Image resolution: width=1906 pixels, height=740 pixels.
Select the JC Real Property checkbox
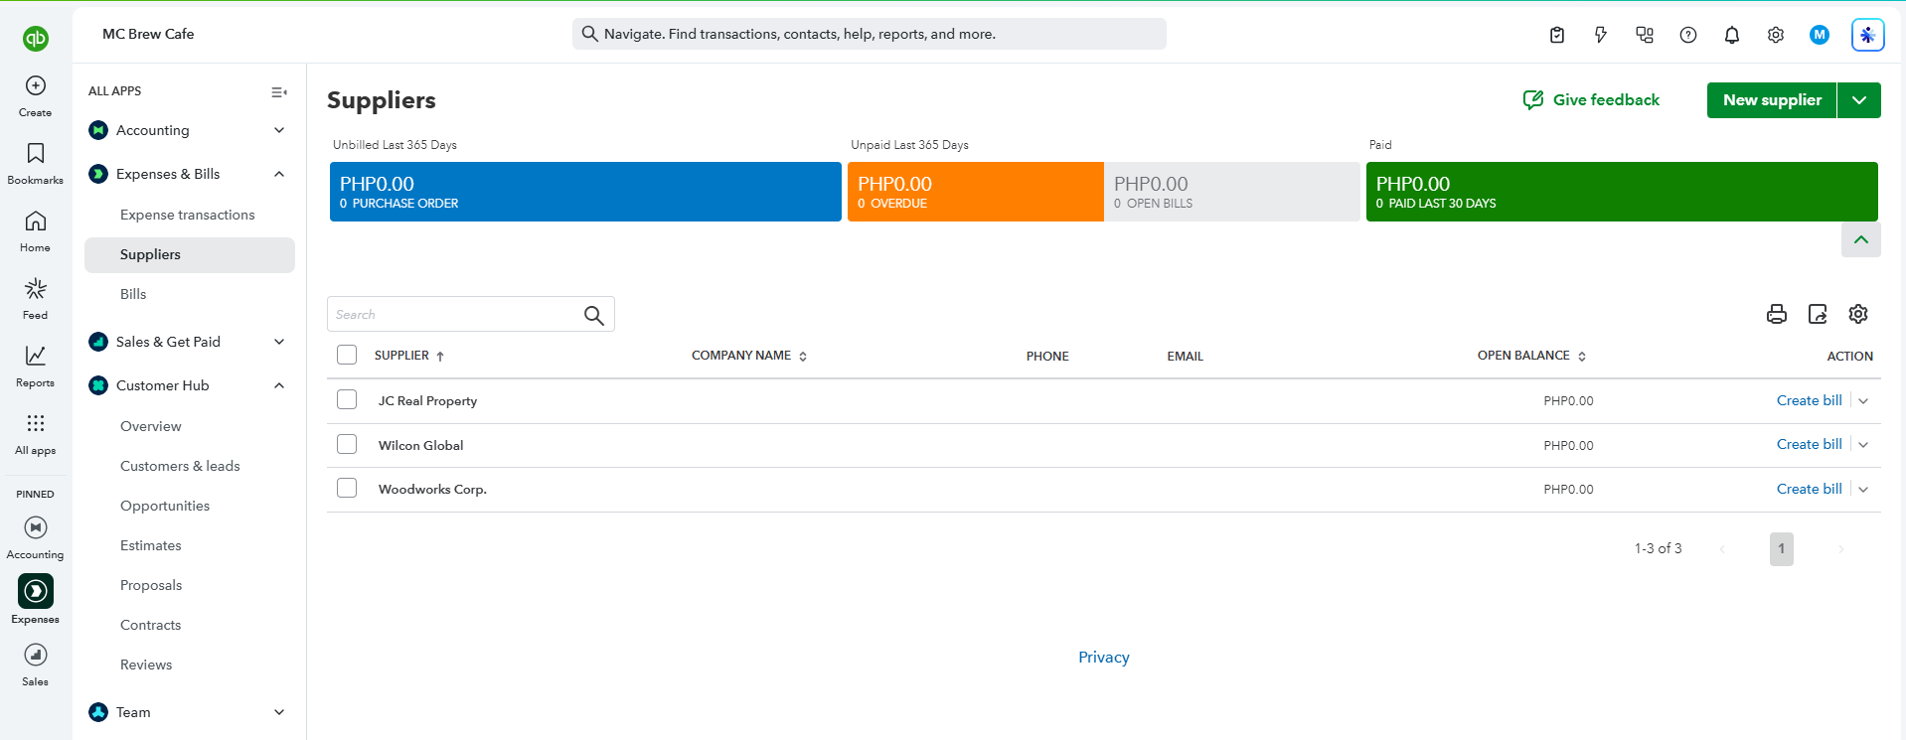(x=347, y=399)
